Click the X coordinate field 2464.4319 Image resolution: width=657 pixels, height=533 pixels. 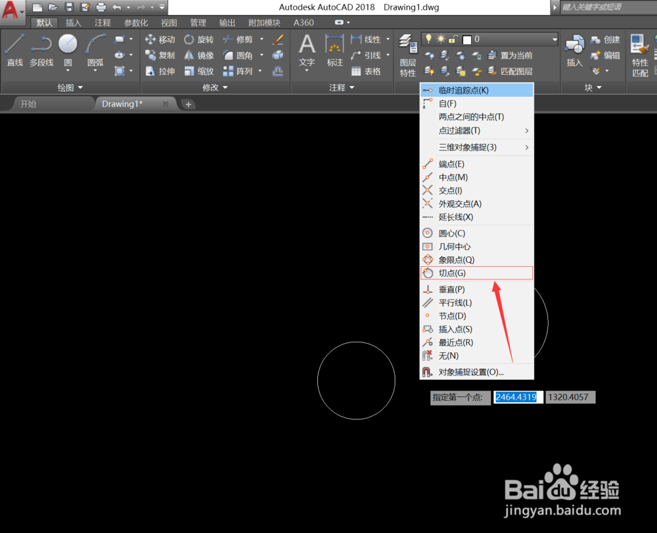point(518,397)
